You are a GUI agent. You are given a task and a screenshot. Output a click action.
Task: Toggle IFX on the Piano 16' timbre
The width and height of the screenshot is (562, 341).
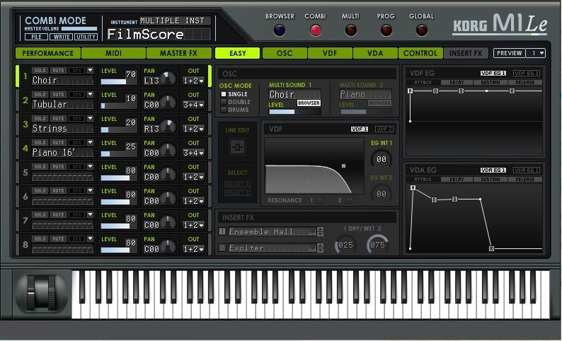(x=76, y=143)
